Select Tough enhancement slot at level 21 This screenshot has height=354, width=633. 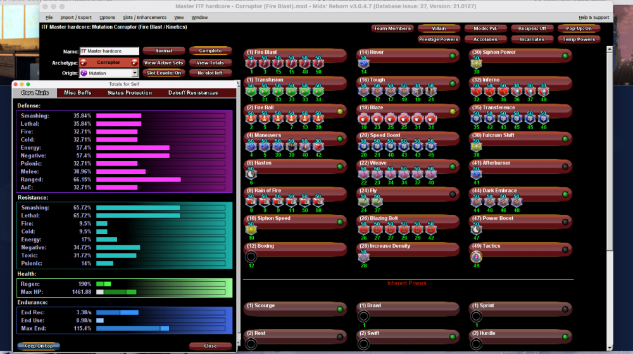[x=430, y=91]
